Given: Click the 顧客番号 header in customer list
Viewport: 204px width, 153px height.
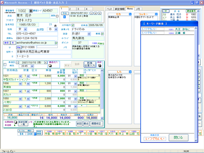Looking at the screenshot, I should tap(191, 11).
